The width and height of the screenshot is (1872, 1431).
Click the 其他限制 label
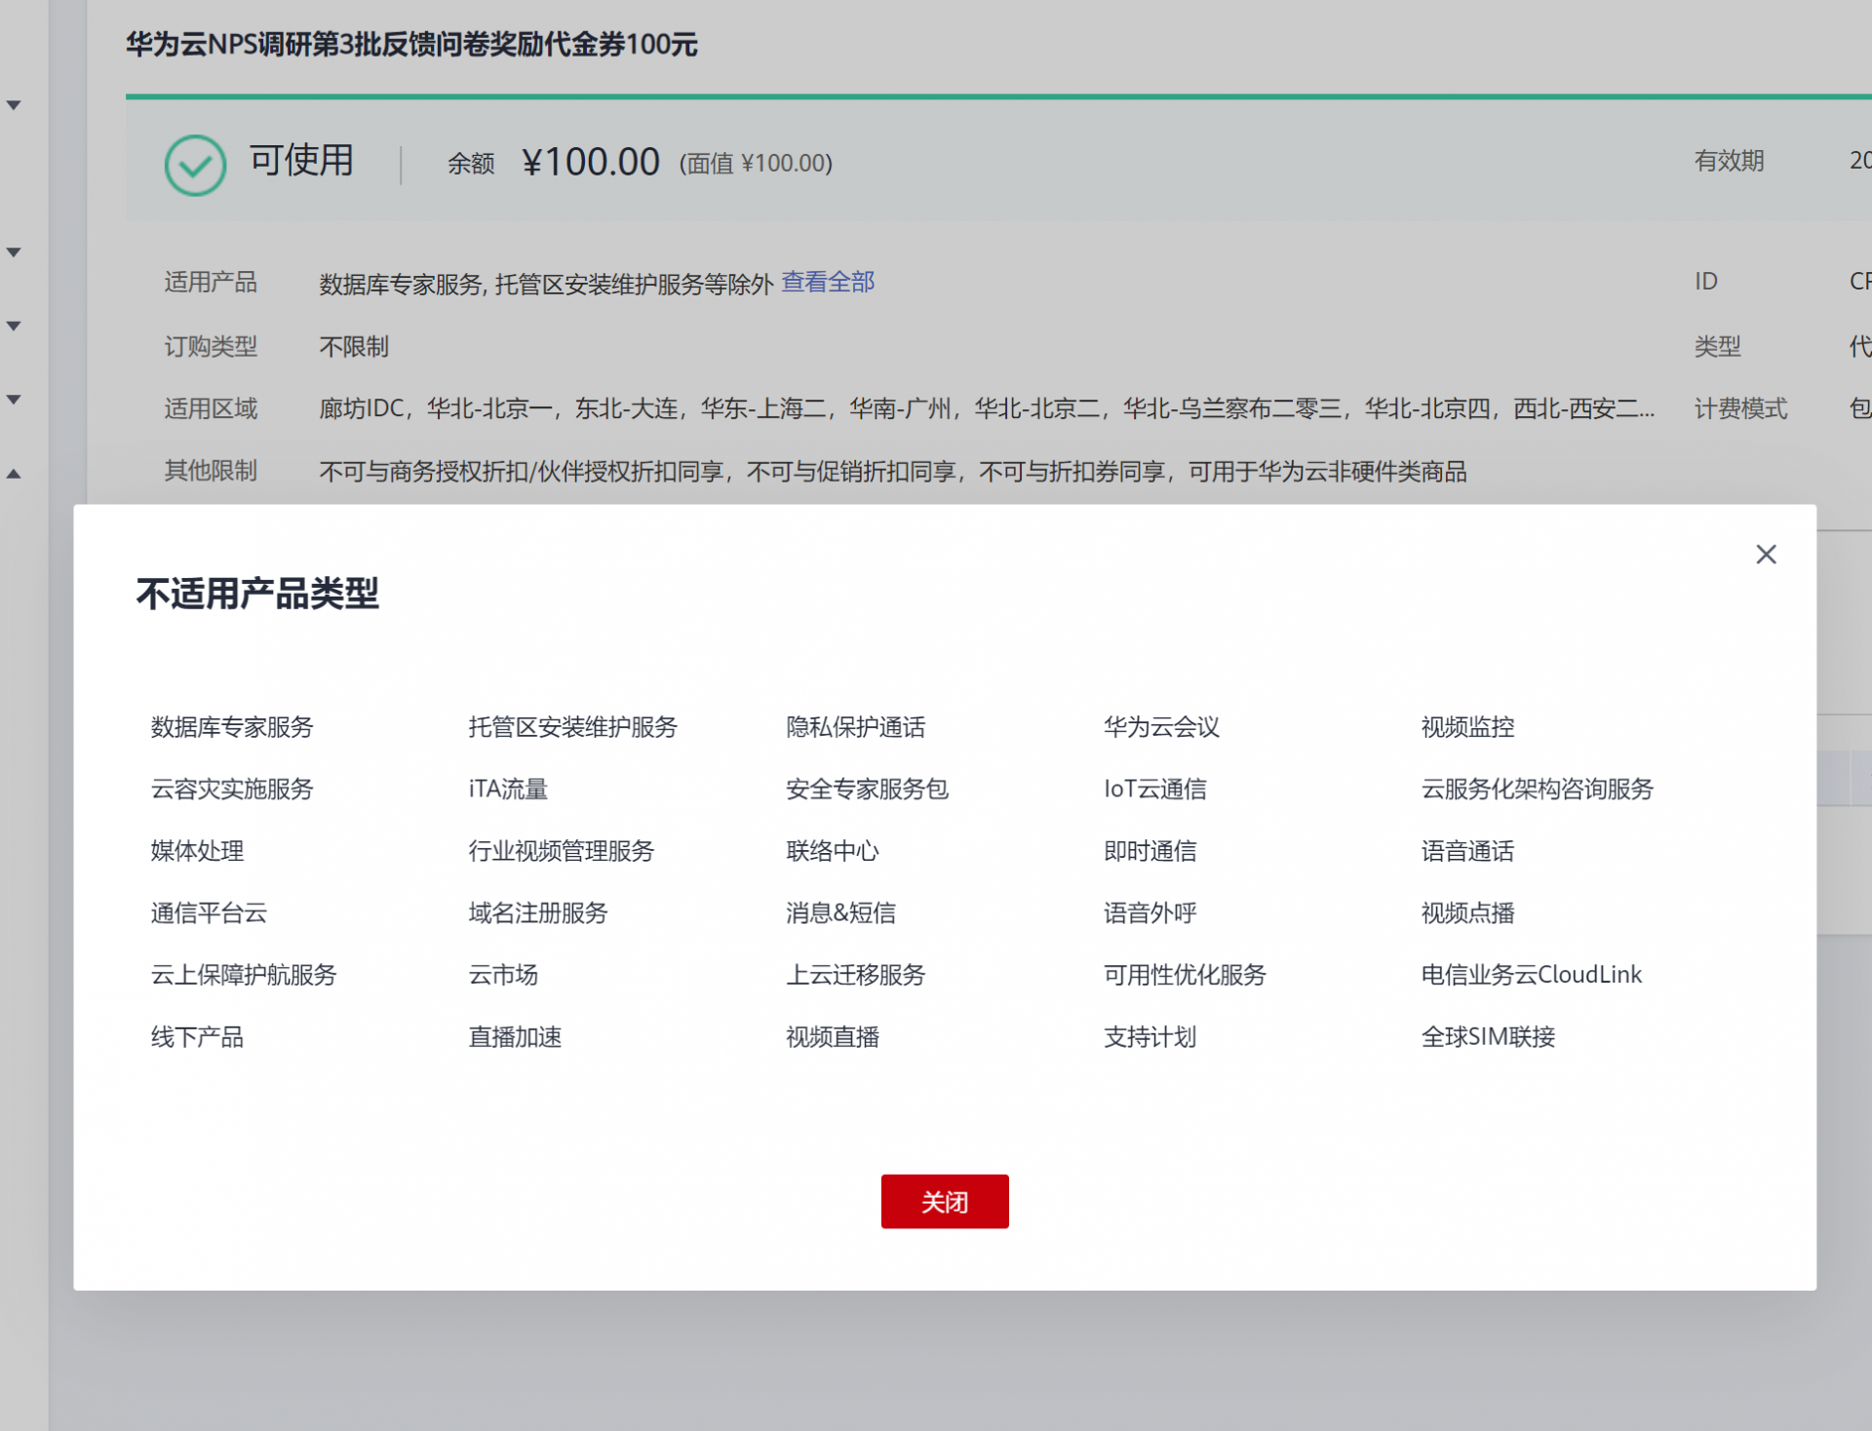211,472
